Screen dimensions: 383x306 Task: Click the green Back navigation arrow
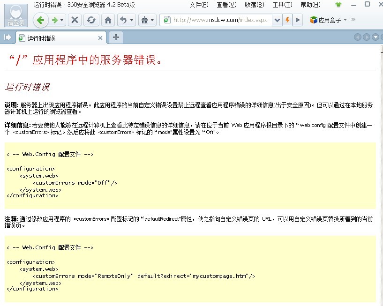40,20
